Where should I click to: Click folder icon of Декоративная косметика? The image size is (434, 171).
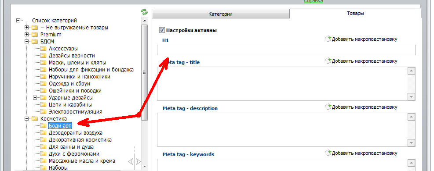tap(43, 140)
